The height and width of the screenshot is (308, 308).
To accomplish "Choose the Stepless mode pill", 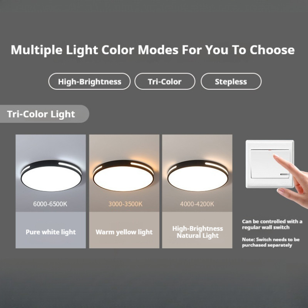I will pyautogui.click(x=231, y=81).
